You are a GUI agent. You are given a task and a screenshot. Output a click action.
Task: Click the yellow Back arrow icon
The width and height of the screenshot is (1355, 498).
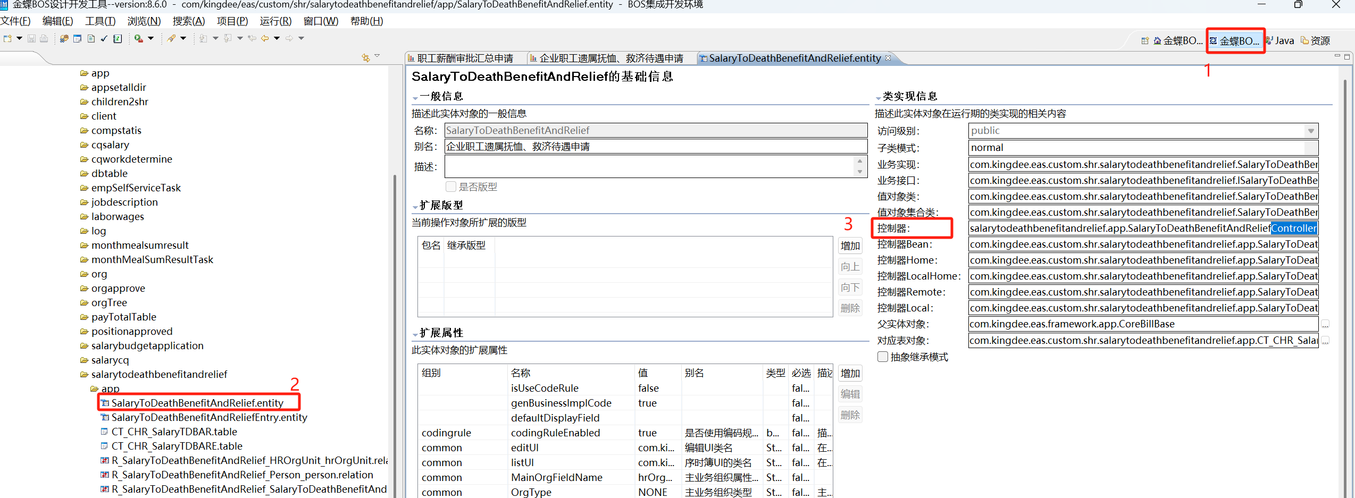coord(265,38)
